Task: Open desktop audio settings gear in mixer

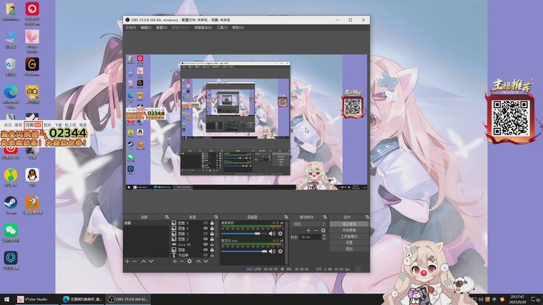Action: (x=280, y=234)
